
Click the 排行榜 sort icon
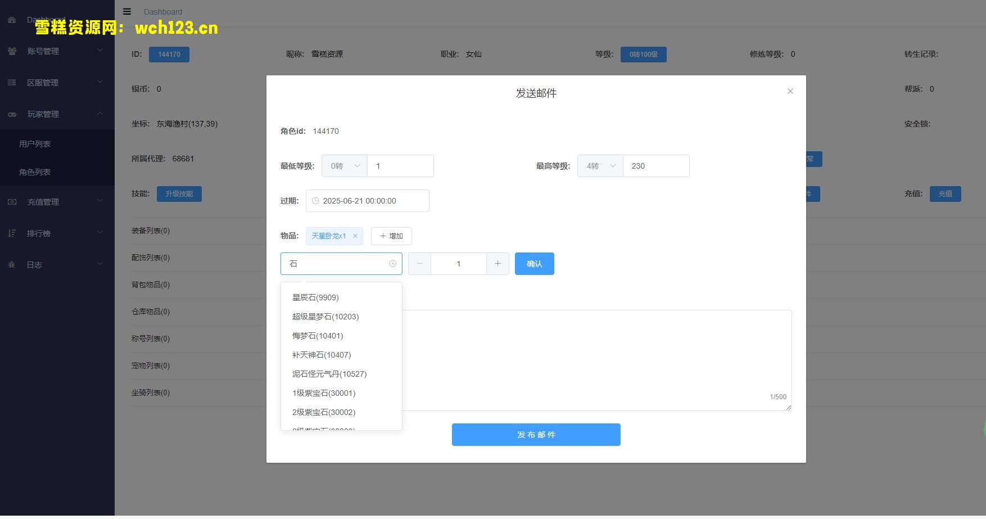tap(12, 233)
